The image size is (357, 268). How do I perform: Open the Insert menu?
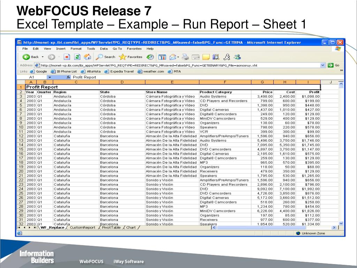click(61, 49)
